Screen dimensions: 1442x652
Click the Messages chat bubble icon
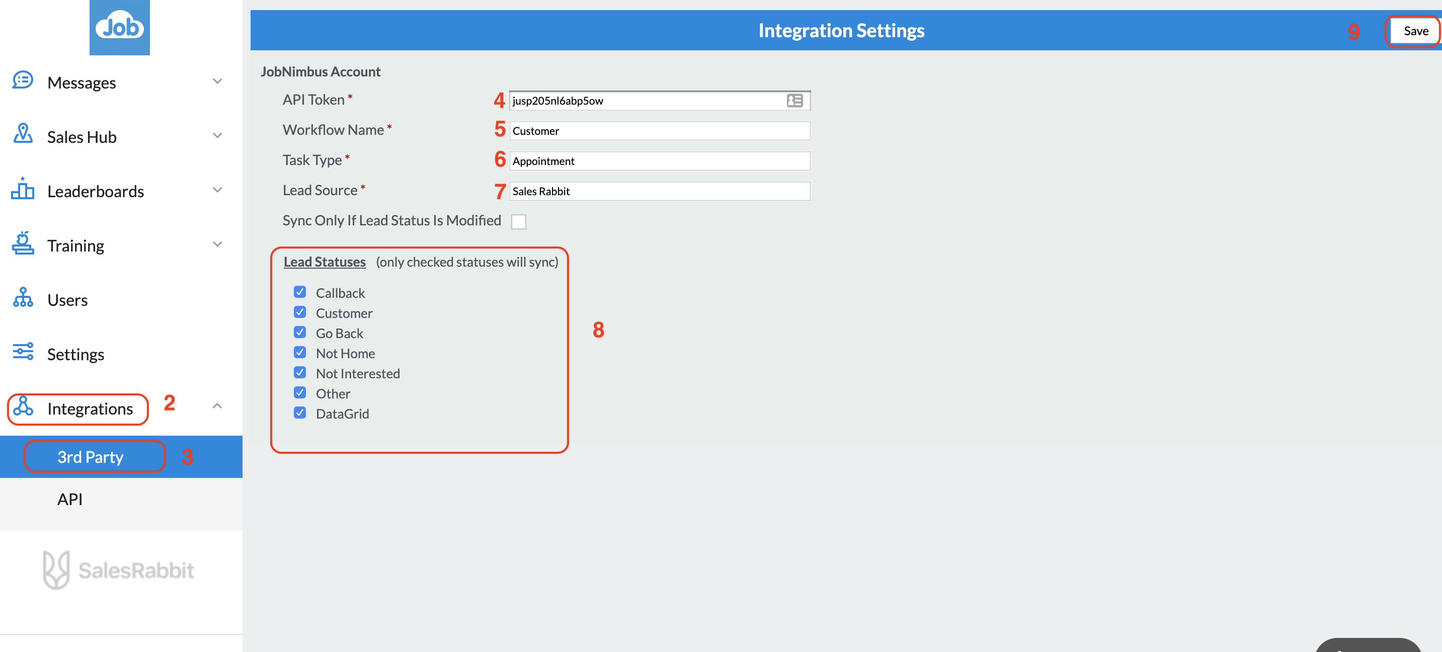23,80
